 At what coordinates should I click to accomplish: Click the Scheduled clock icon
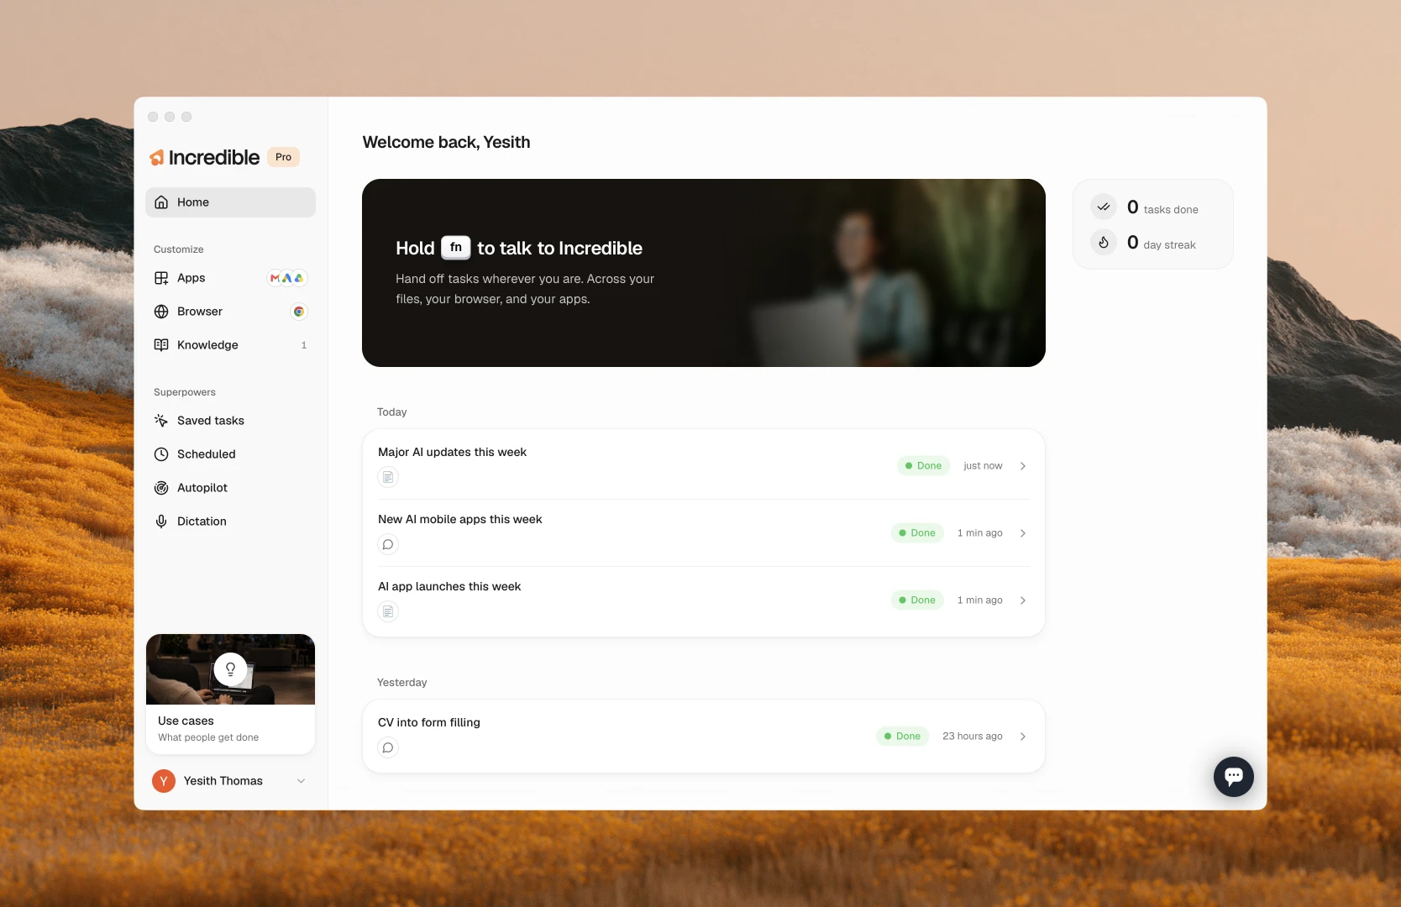click(161, 454)
